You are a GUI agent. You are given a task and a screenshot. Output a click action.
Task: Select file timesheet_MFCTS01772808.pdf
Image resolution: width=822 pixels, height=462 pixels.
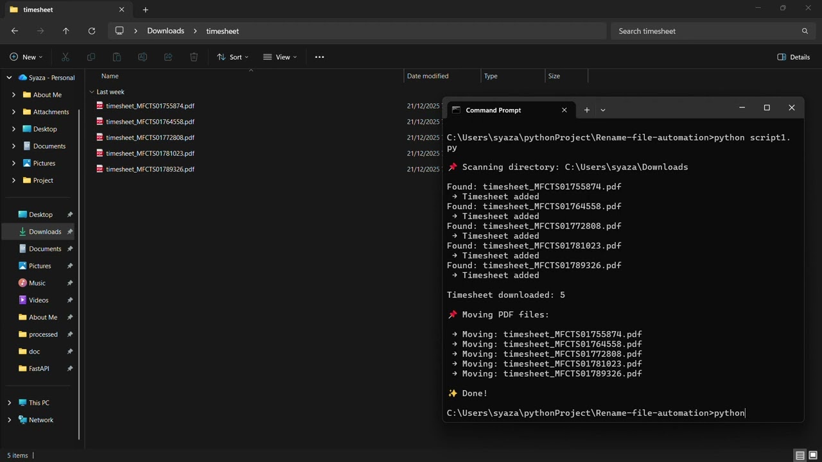150,137
